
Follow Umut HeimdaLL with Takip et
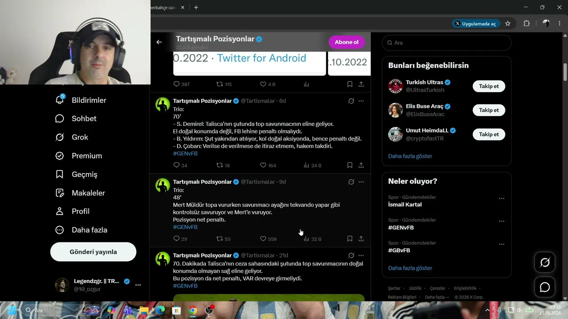point(489,134)
